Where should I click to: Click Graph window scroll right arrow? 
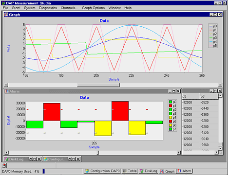(x=220, y=85)
